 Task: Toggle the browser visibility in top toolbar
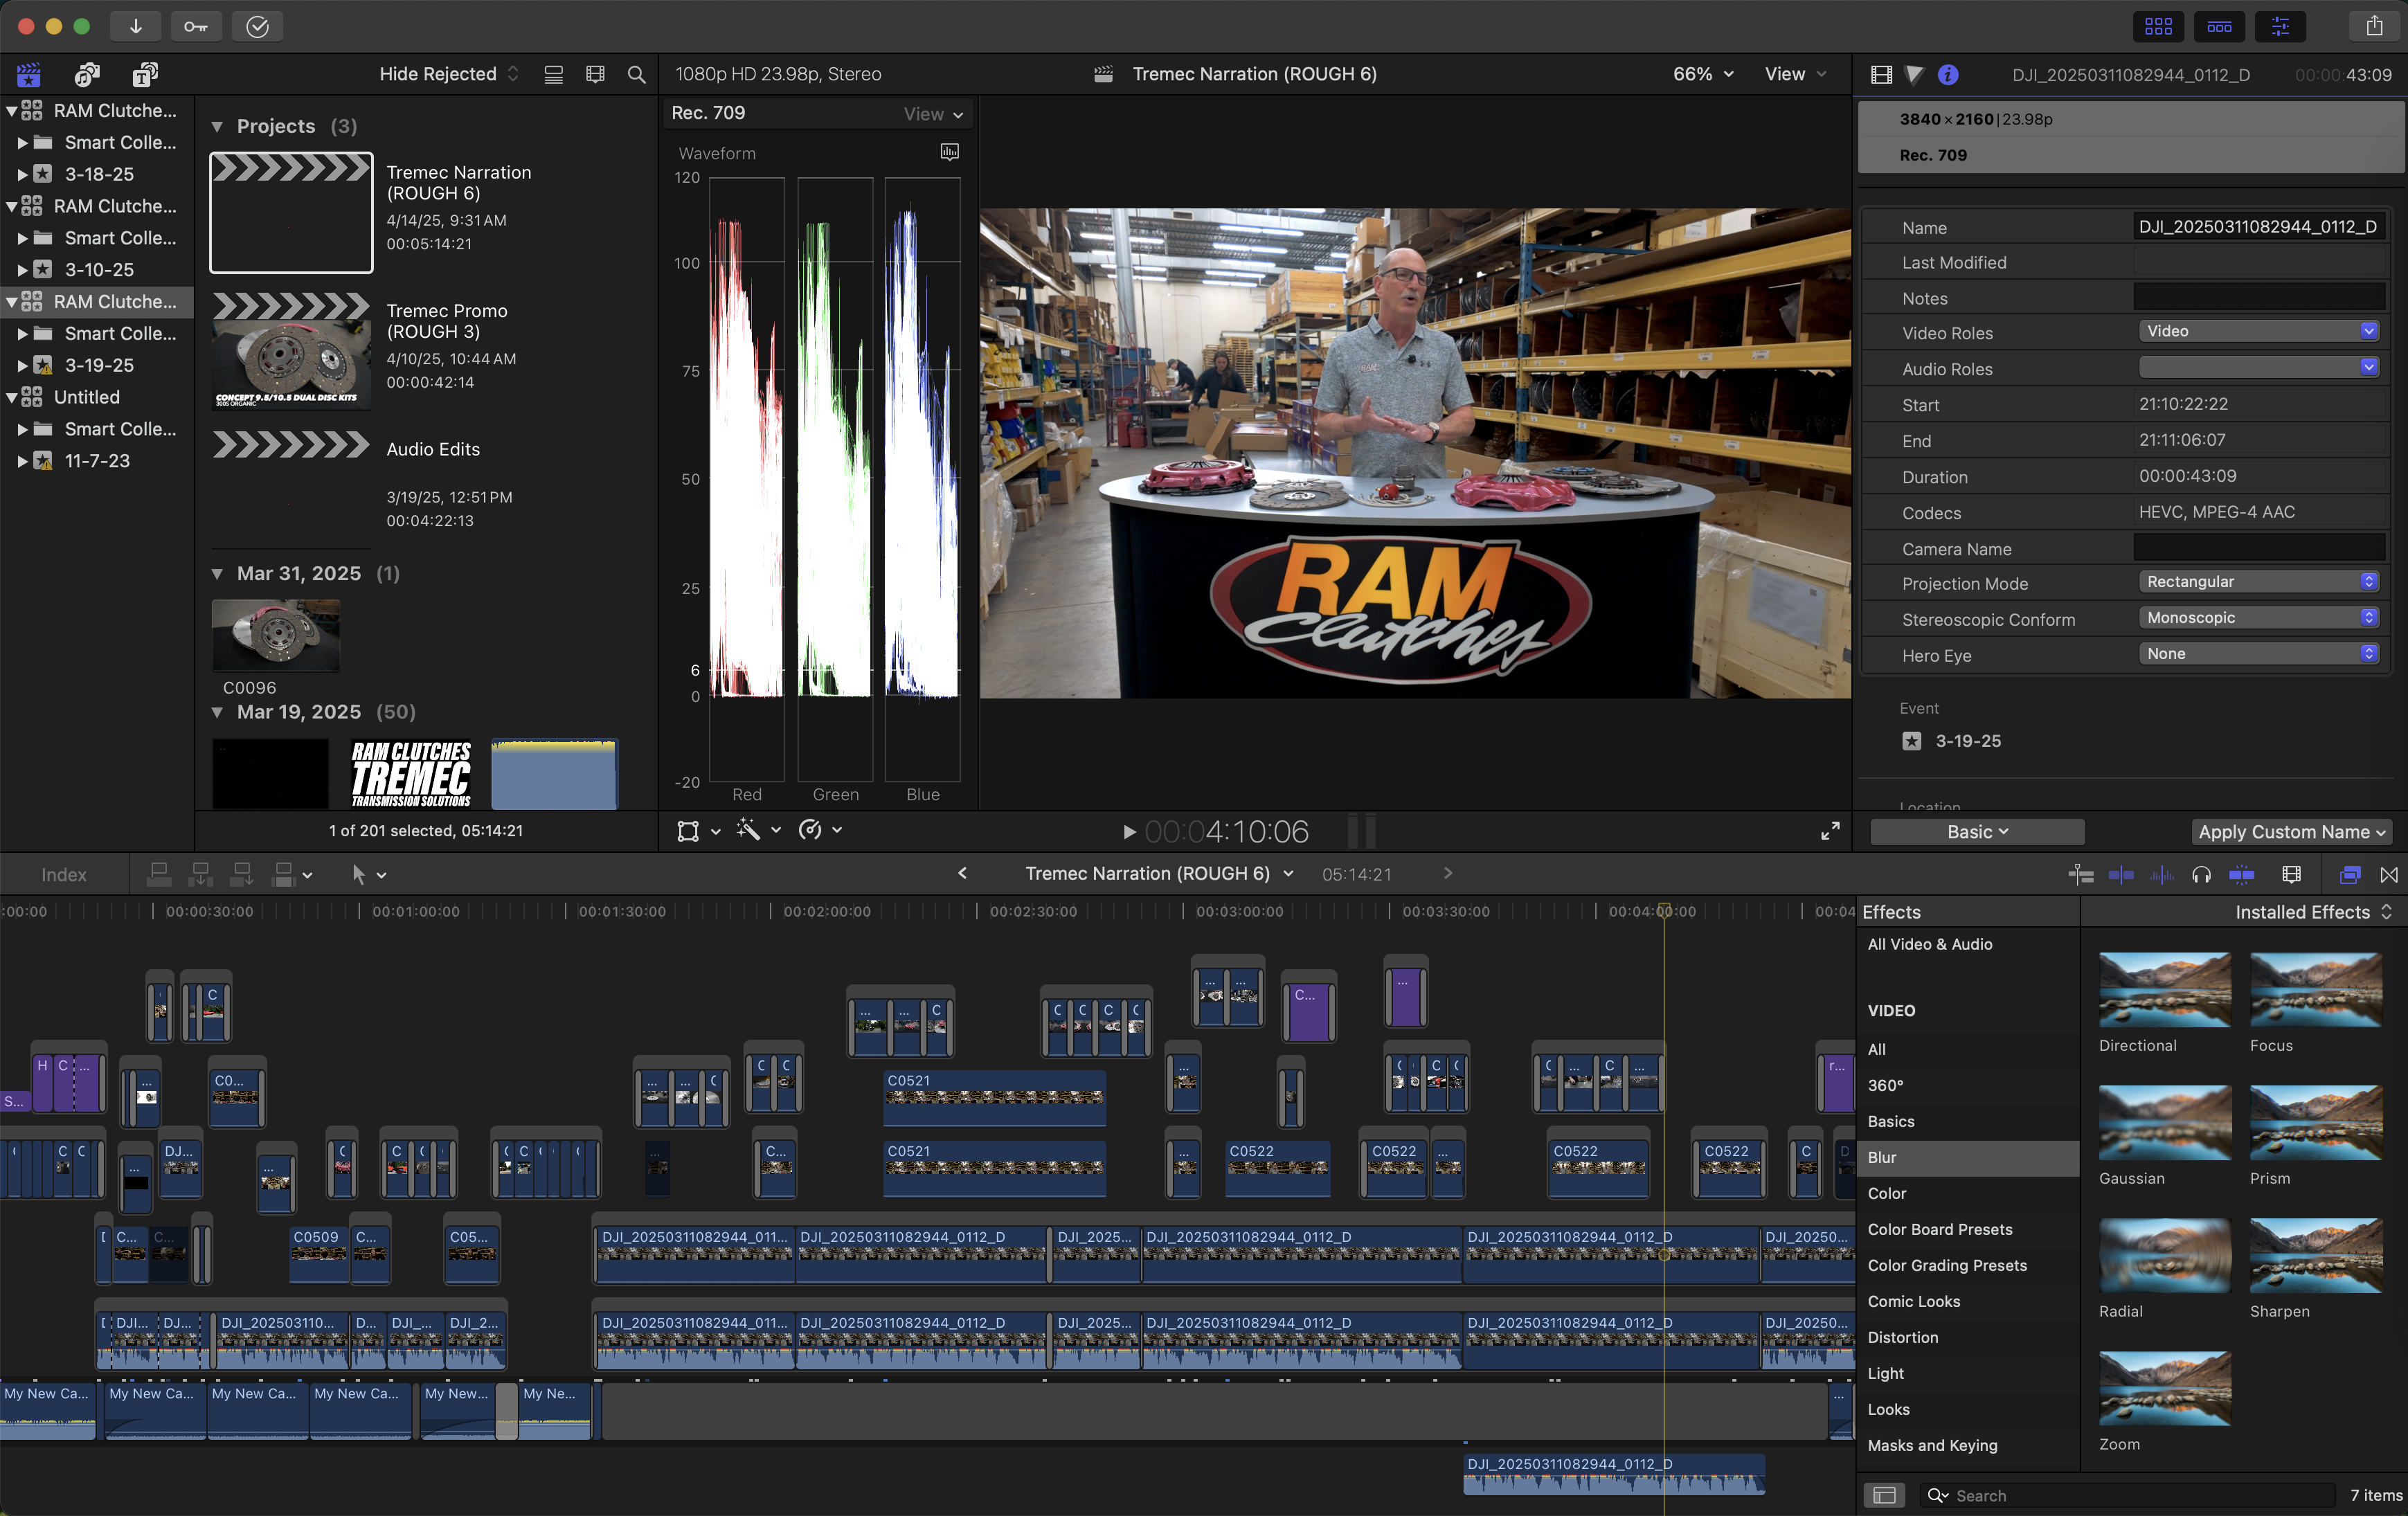(2158, 26)
